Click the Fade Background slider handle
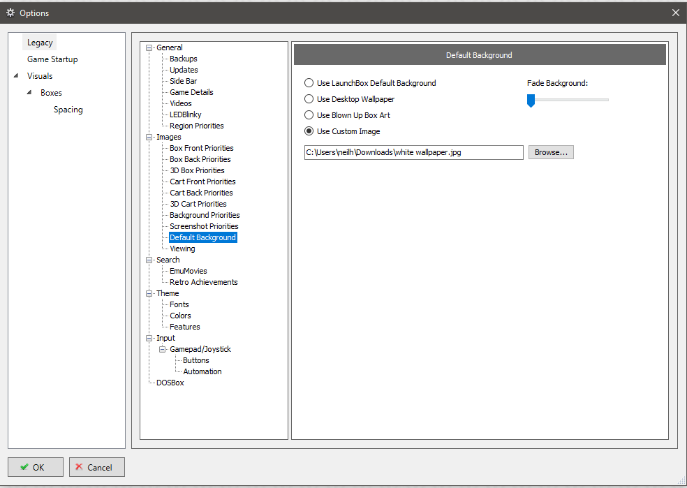Viewport: 687px width, 488px height. click(531, 101)
